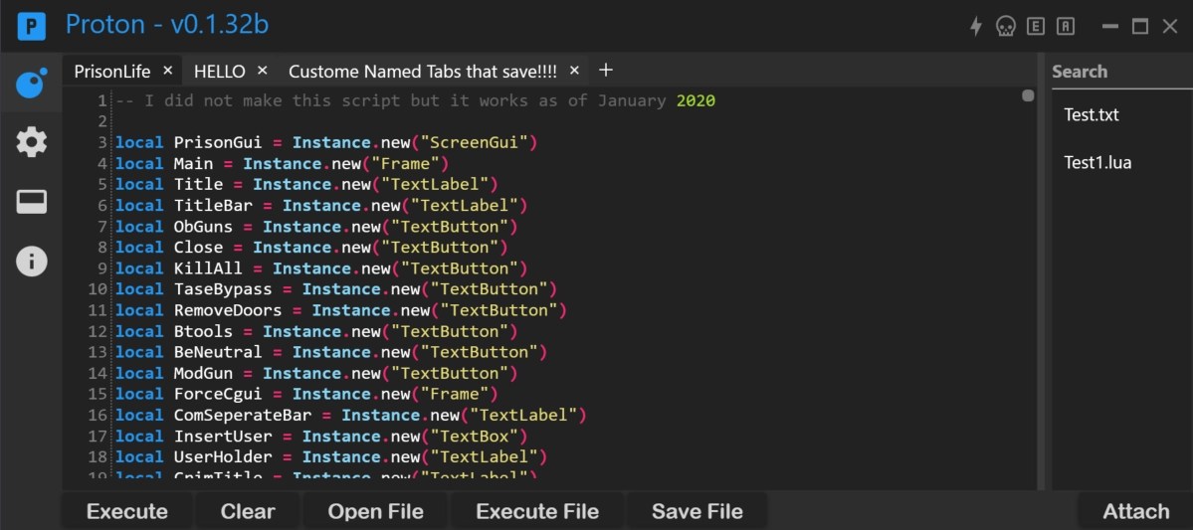Switch to the PrisonLife tab

tap(111, 71)
